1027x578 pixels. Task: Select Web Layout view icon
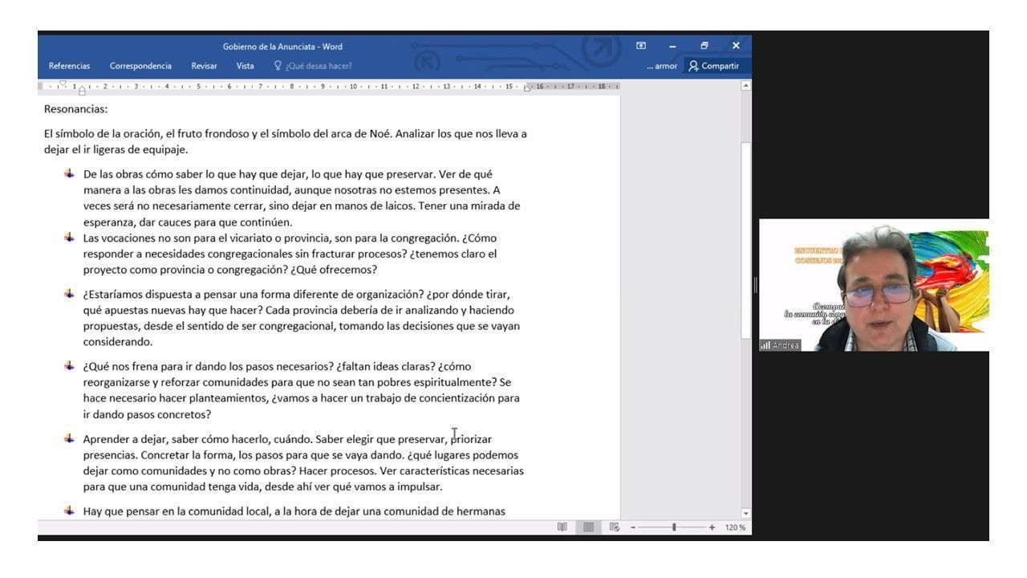pos(615,527)
